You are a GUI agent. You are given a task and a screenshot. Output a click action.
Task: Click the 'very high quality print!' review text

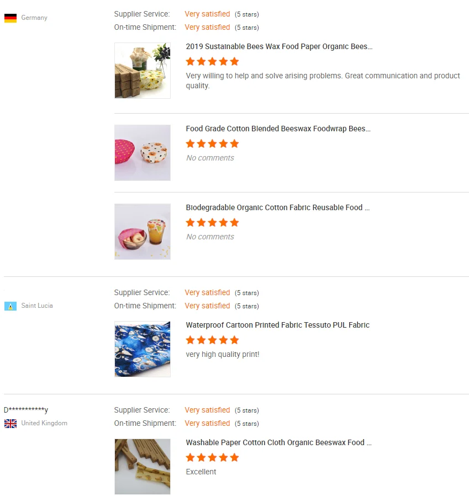point(223,355)
